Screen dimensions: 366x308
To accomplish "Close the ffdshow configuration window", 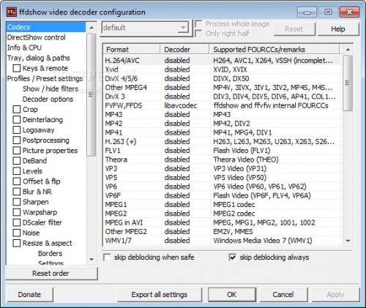I will [x=349, y=12].
